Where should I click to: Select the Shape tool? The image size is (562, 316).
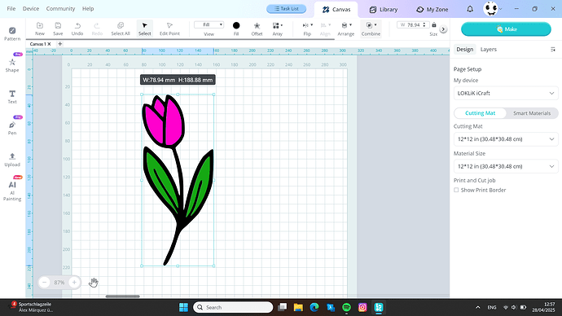click(12, 65)
